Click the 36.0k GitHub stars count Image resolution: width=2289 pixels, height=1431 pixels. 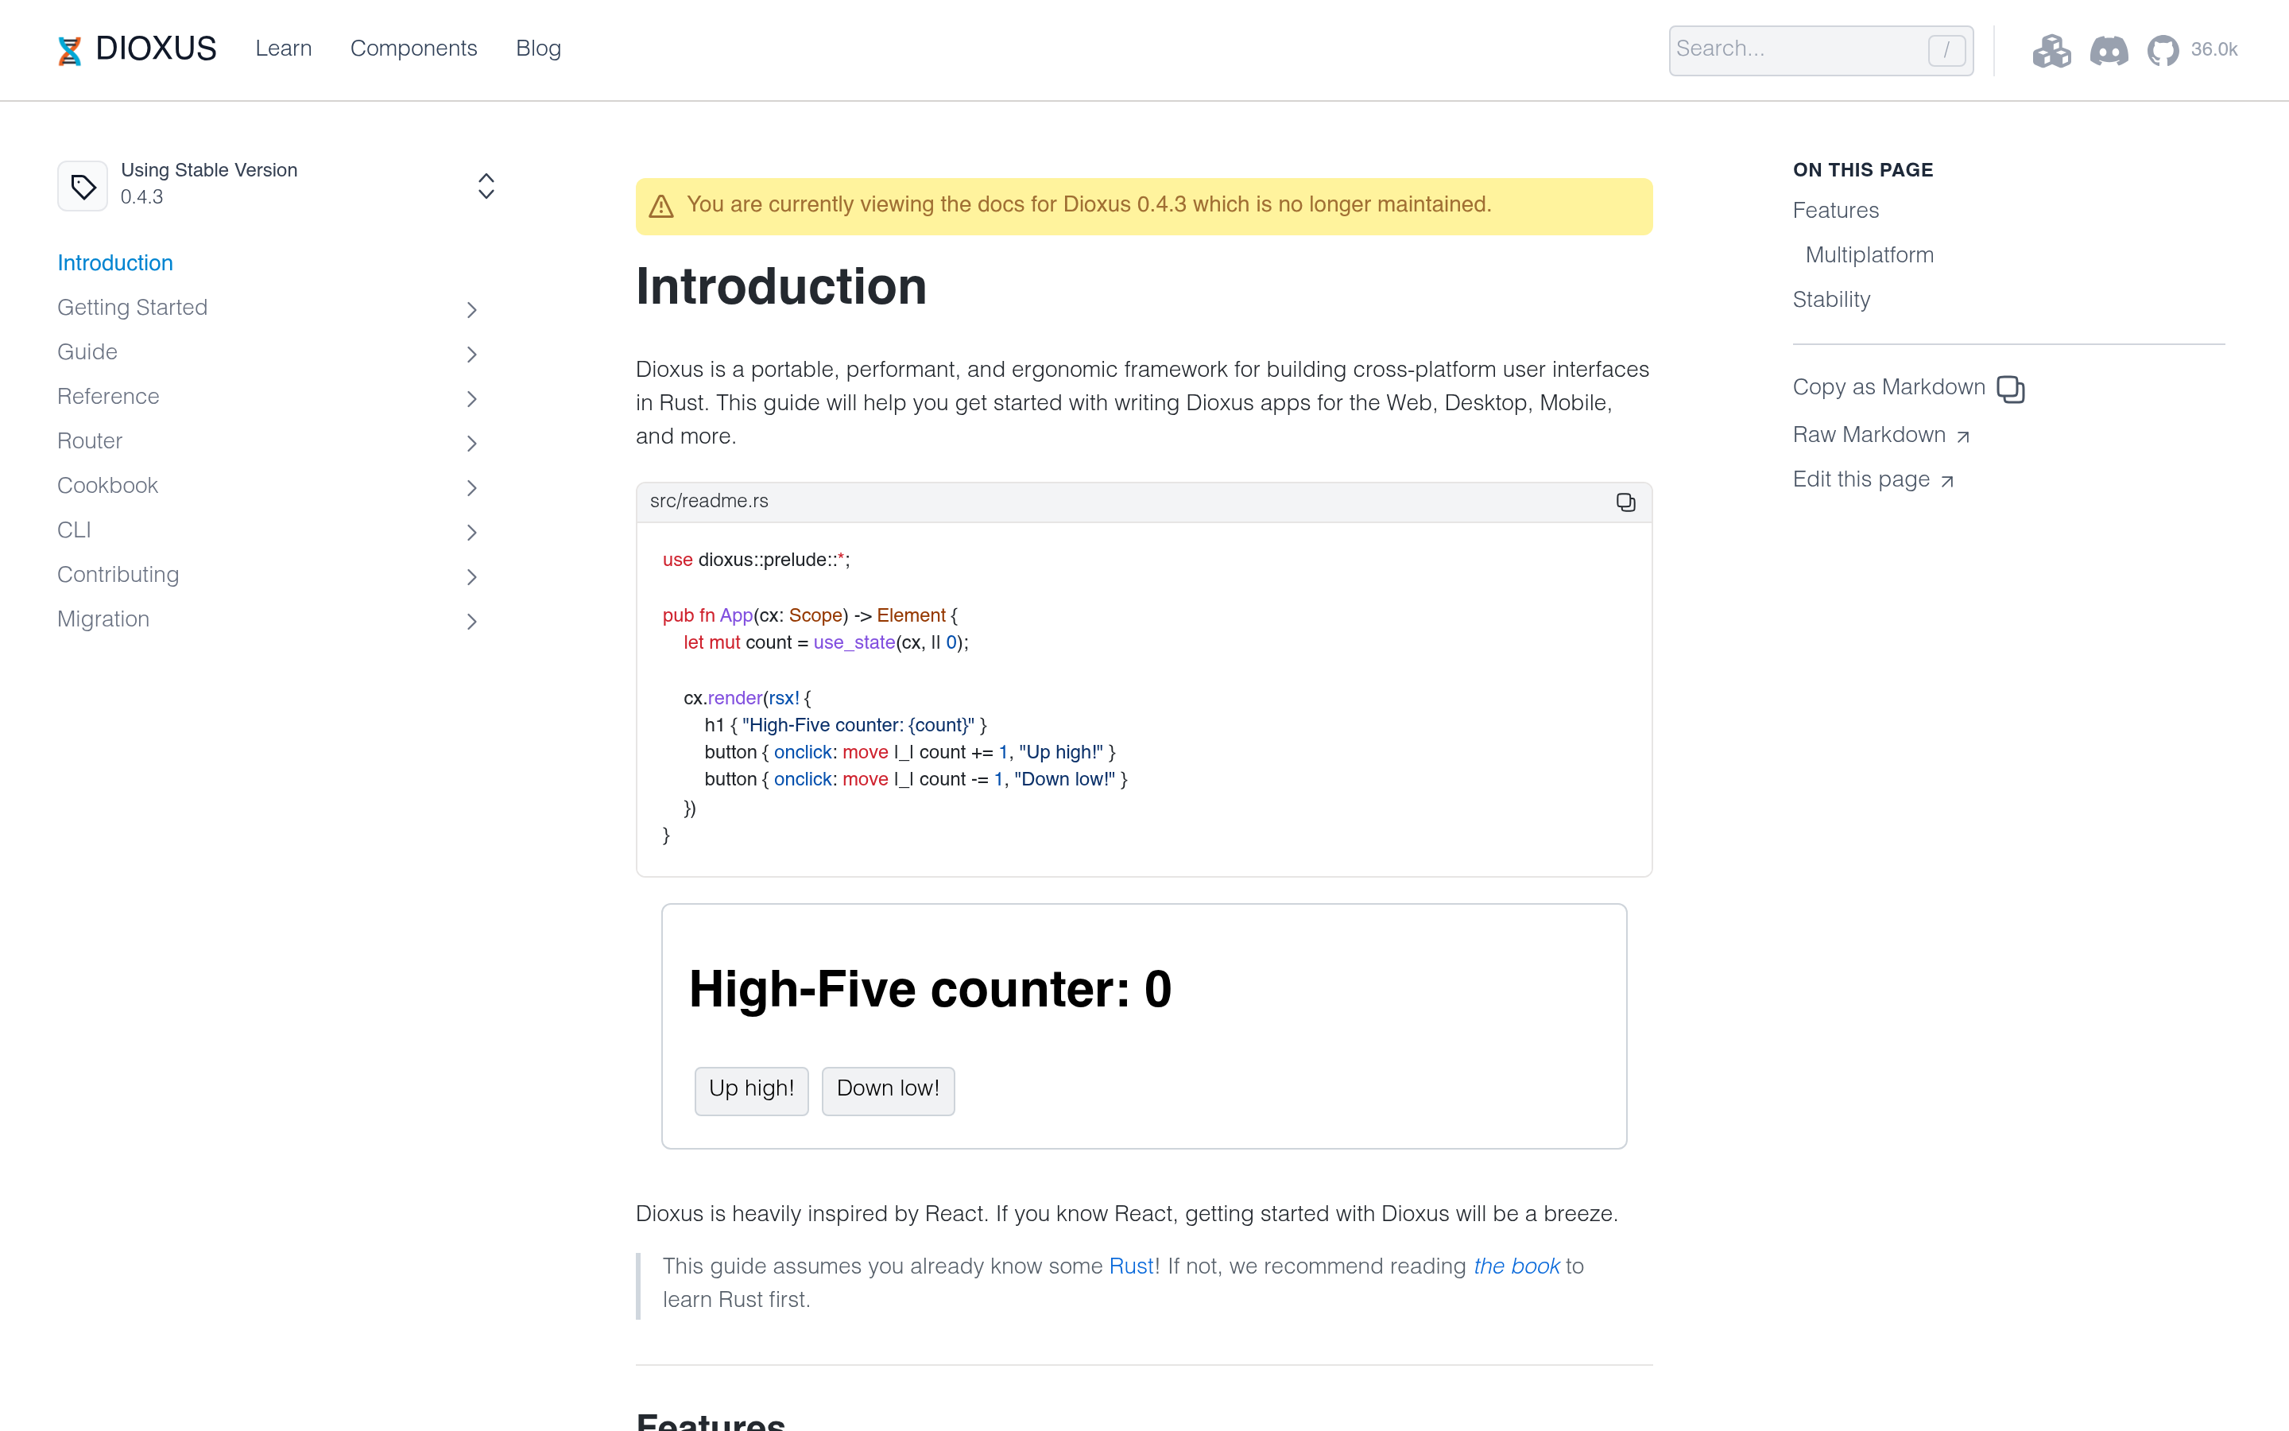coord(2213,50)
